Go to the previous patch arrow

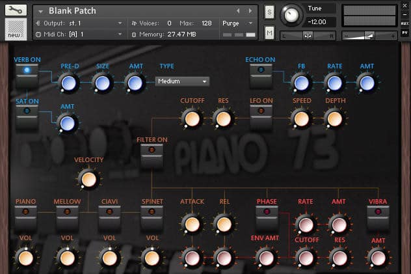click(238, 11)
